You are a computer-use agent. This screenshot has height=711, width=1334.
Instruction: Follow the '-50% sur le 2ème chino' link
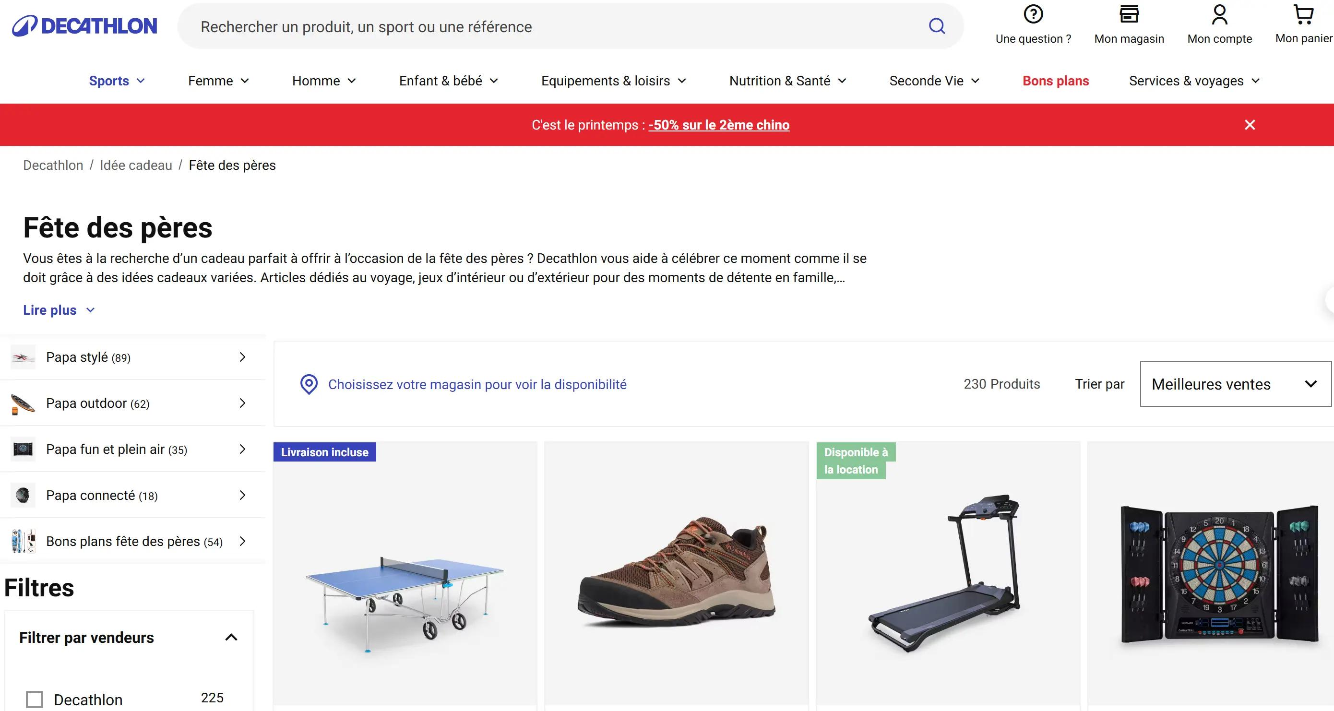click(x=719, y=125)
